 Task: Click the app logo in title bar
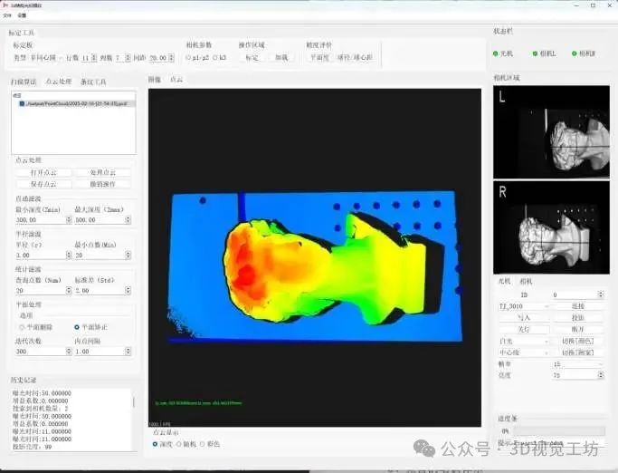point(5,5)
